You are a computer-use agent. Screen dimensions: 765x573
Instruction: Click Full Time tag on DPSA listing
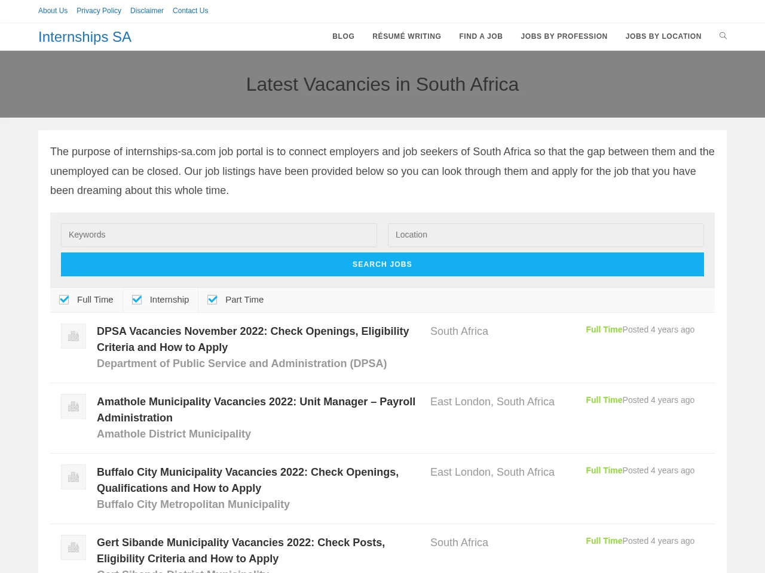[604, 329]
